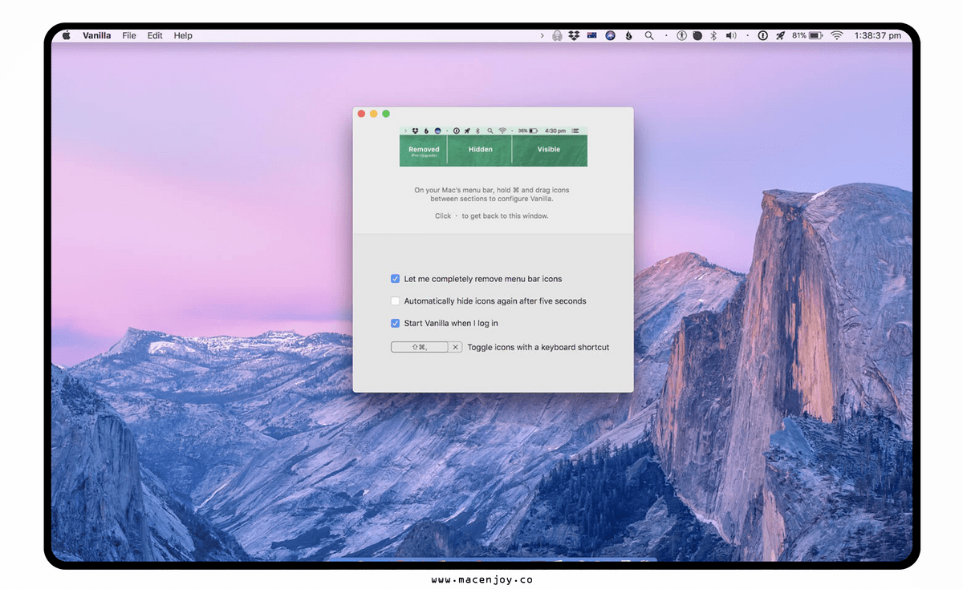This screenshot has height=589, width=963.
Task: Click the accessibility figure icon in menu bar
Action: [681, 36]
